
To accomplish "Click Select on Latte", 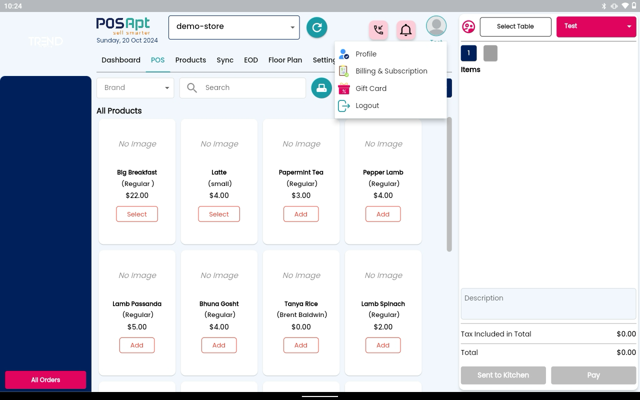I will (x=219, y=214).
